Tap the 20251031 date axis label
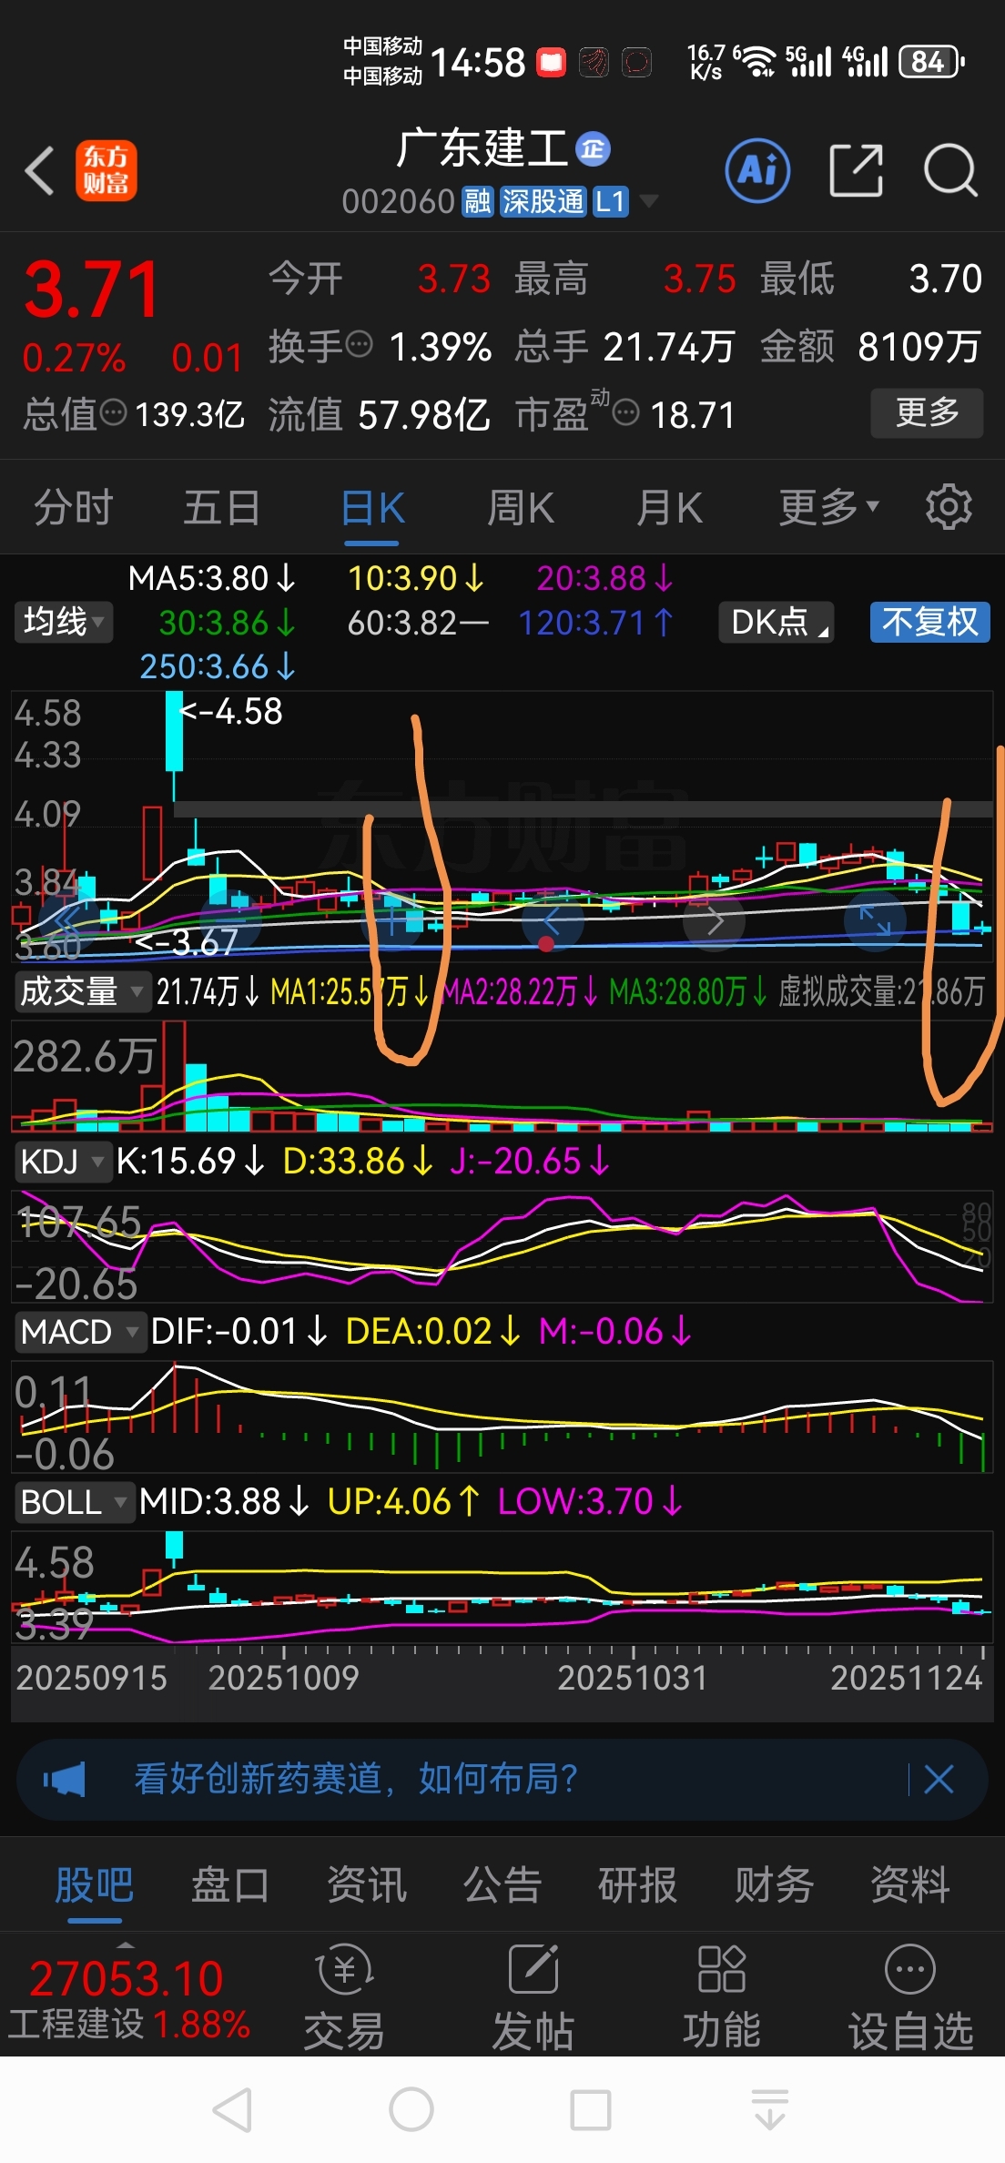The height and width of the screenshot is (2163, 1005). [633, 1677]
